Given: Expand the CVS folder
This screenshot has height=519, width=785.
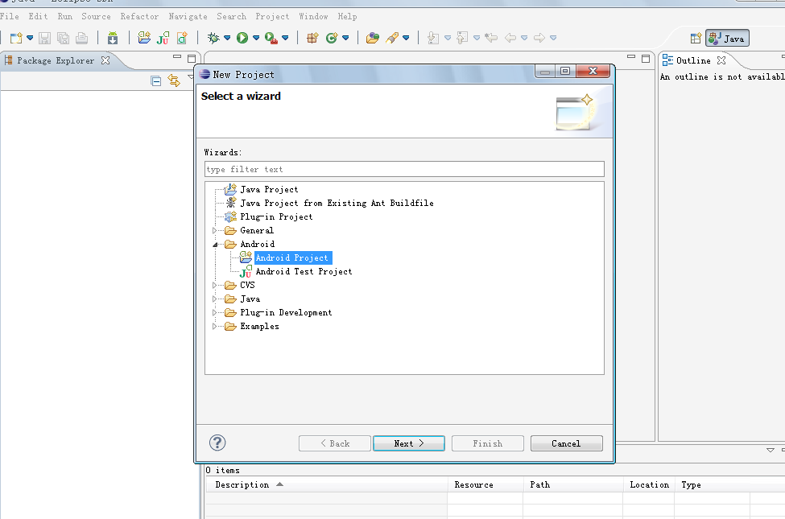Looking at the screenshot, I should point(214,286).
